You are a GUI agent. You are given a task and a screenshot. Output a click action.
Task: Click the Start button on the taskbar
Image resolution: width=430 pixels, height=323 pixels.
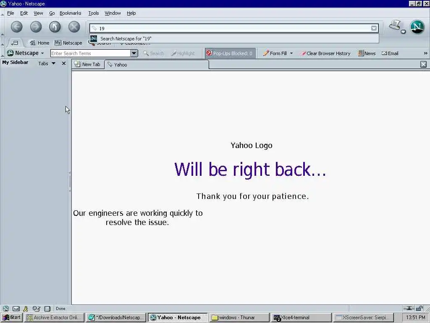pyautogui.click(x=11, y=317)
